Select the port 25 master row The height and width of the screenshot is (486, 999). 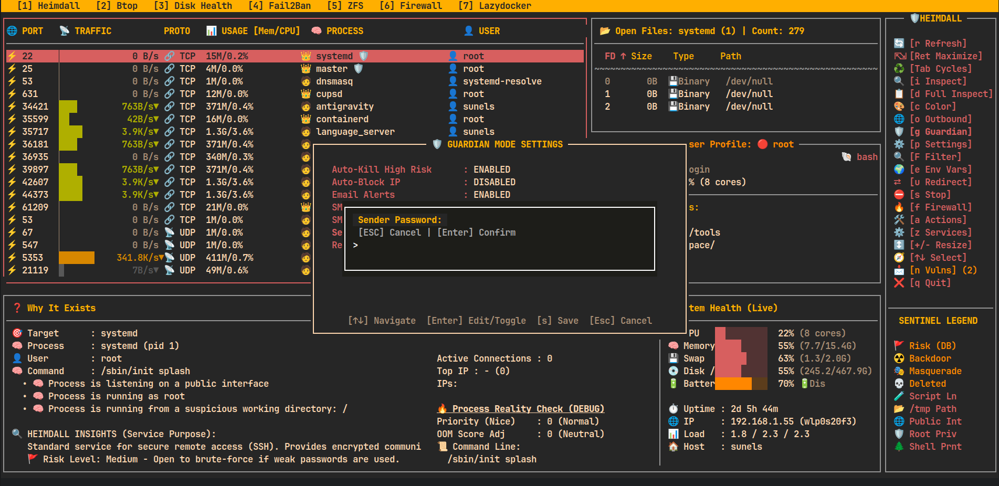click(x=295, y=69)
